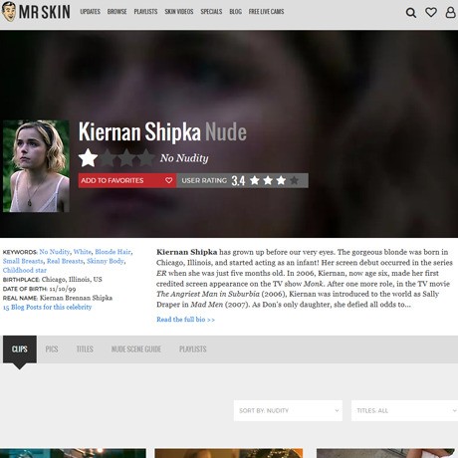Image resolution: width=458 pixels, height=458 pixels.
Task: Open the Playlists menu in header
Action: 145,12
